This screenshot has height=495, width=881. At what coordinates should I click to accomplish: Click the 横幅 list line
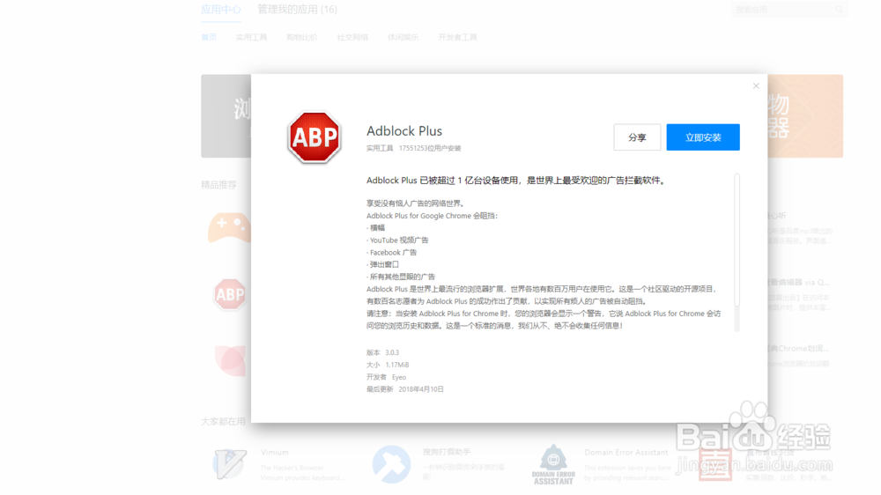pyautogui.click(x=376, y=228)
